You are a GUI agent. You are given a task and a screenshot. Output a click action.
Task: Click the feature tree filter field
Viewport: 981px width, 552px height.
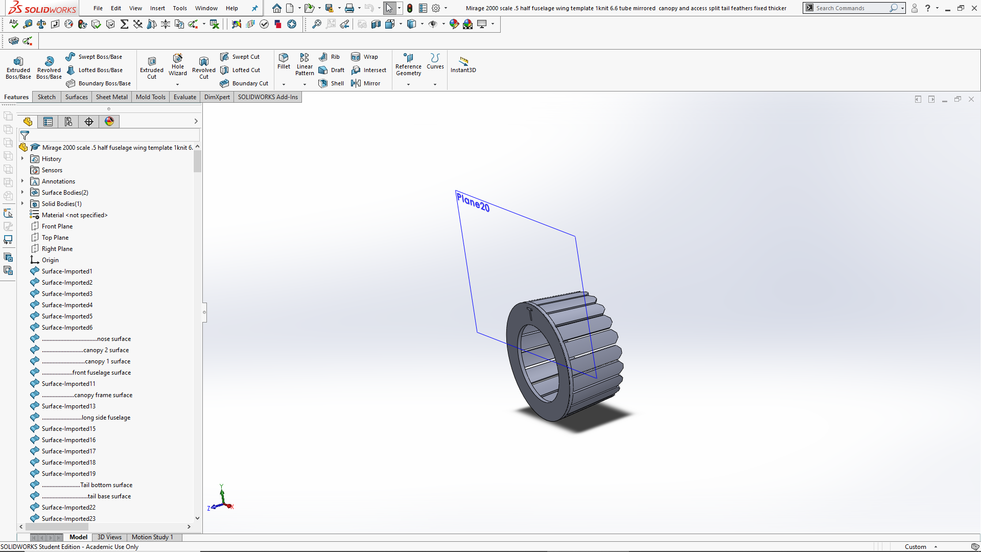109,135
